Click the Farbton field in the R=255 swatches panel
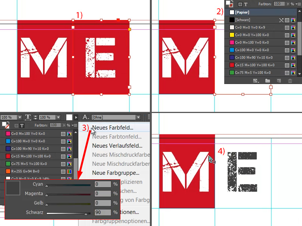This screenshot has height=226, width=302. click(55, 125)
